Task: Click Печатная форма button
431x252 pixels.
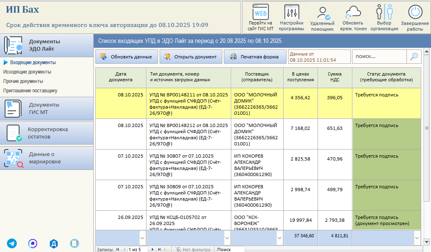Action: click(x=255, y=57)
